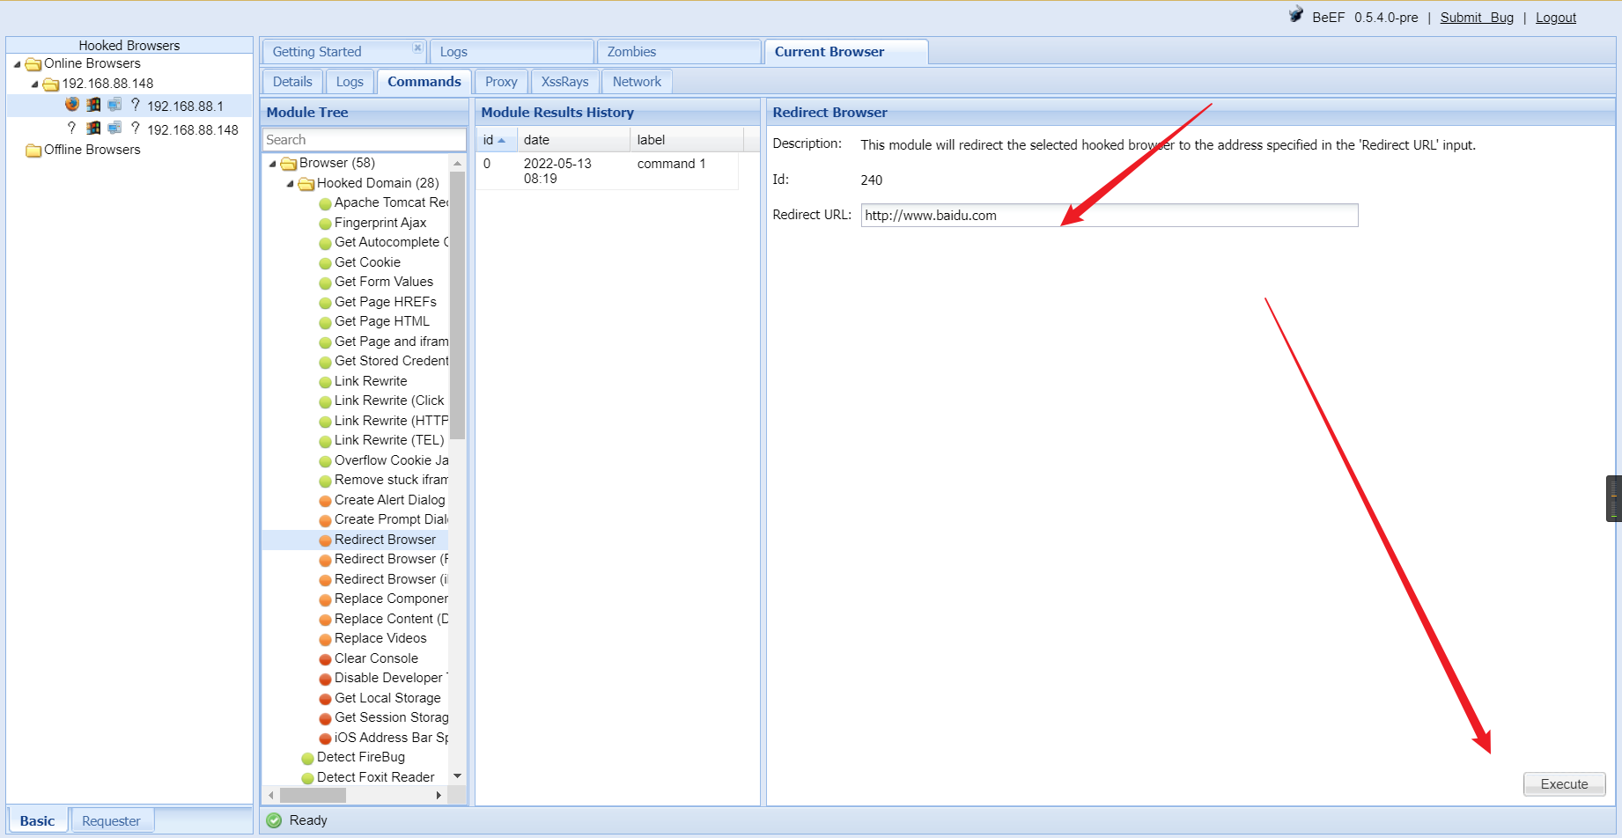
Task: Select the Basic tab at bottom left
Action: pyautogui.click(x=37, y=820)
